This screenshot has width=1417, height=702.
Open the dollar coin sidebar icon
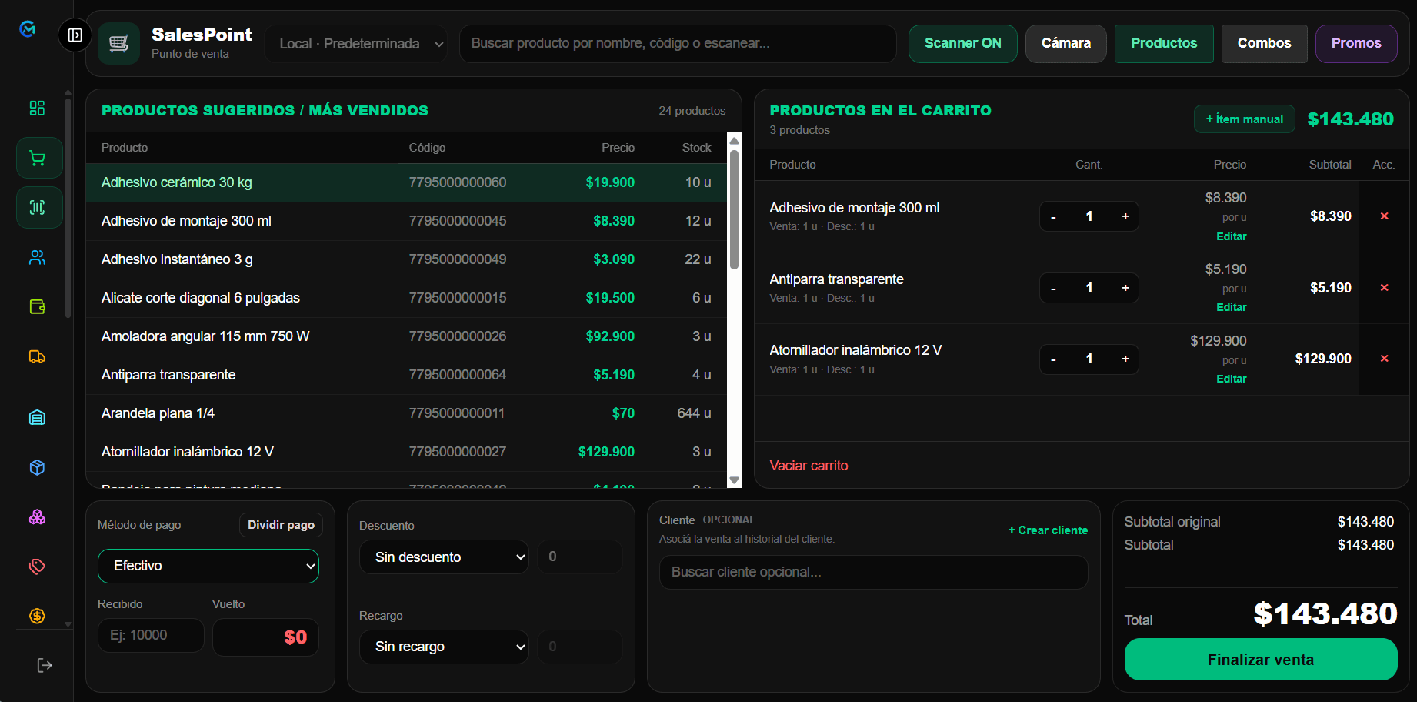click(x=37, y=616)
